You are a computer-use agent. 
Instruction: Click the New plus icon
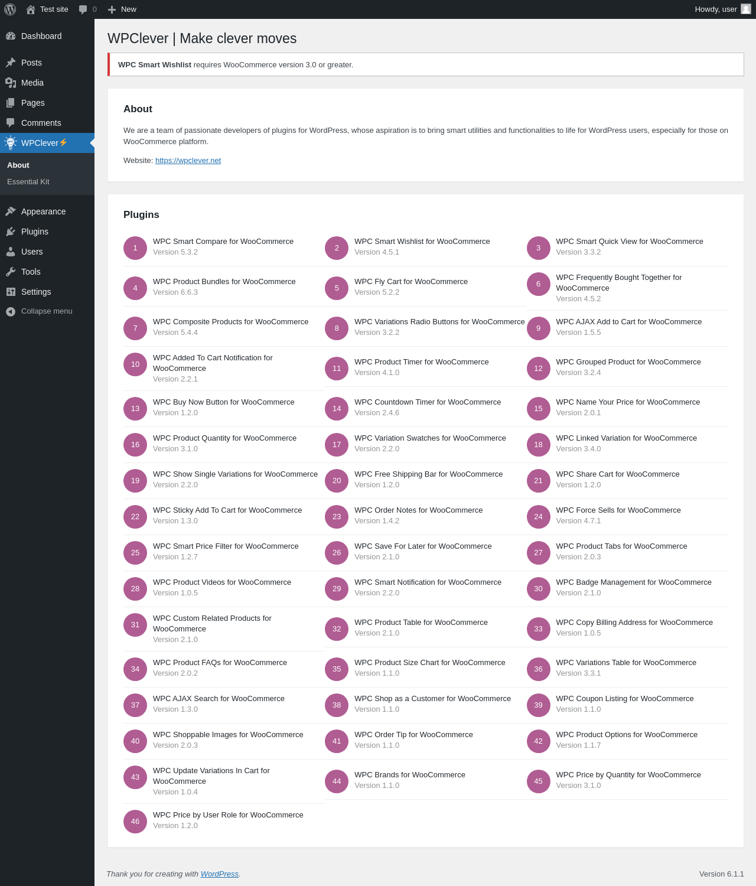[x=112, y=9]
